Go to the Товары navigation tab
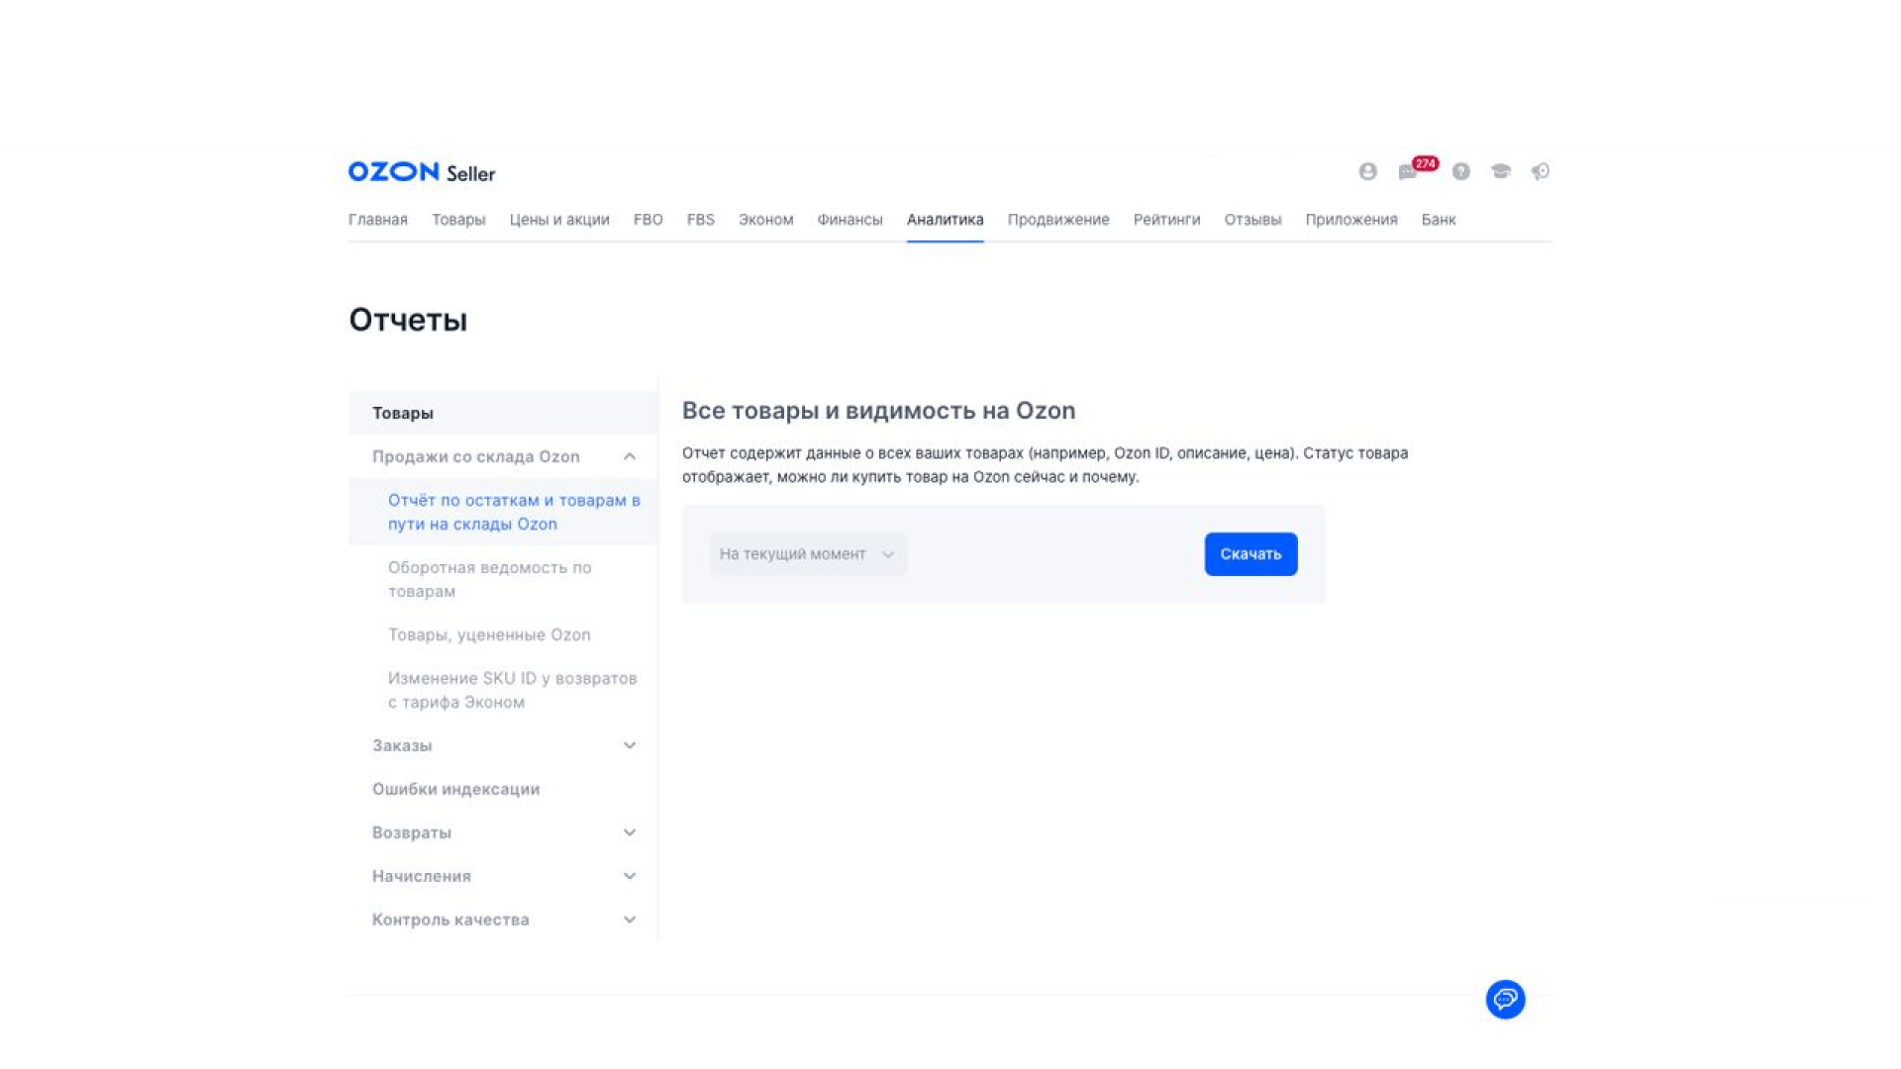The width and height of the screenshot is (1901, 1069). [458, 220]
